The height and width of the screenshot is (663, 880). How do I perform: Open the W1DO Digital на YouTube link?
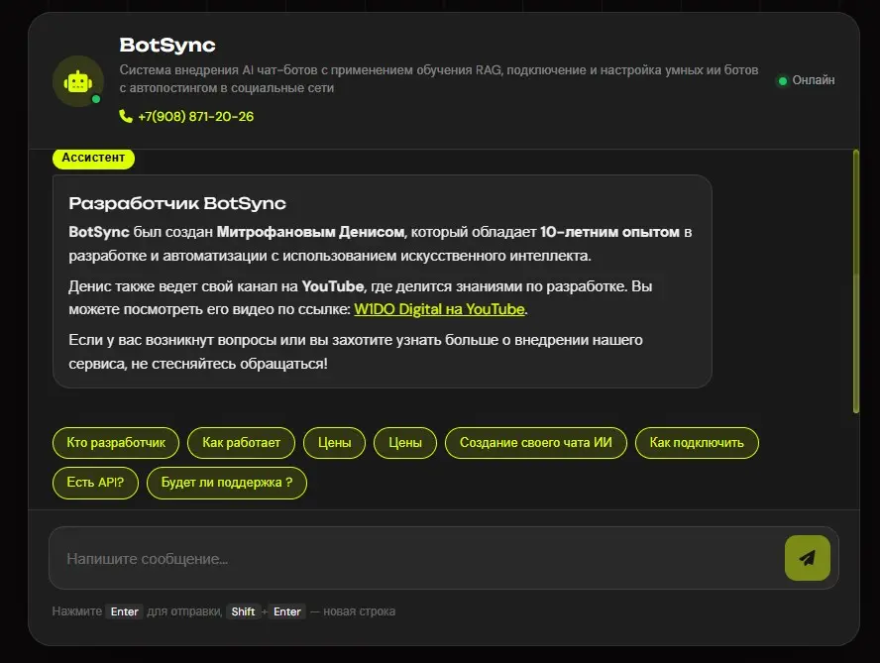pos(439,309)
